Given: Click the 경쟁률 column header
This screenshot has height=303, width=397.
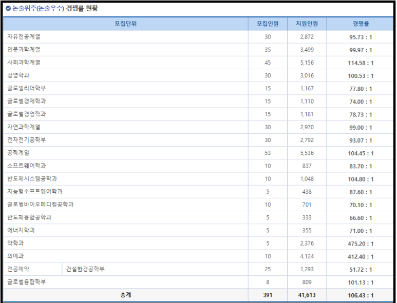Looking at the screenshot, I should (x=361, y=24).
